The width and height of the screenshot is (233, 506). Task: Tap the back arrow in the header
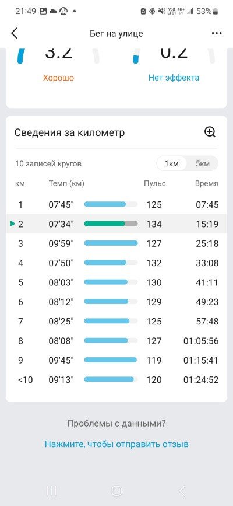coord(14,33)
